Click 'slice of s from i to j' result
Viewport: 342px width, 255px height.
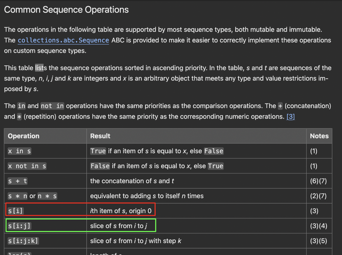(x=119, y=226)
